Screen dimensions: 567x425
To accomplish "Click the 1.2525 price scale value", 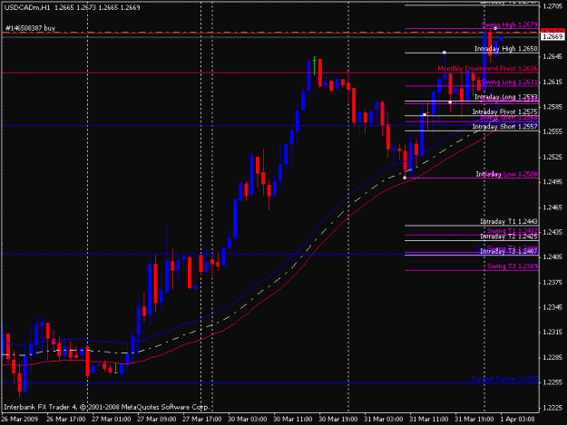I will click(x=552, y=157).
